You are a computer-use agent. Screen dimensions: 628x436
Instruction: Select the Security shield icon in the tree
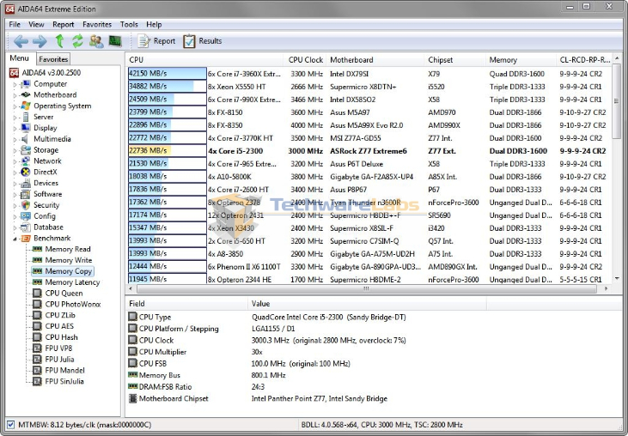[26, 205]
